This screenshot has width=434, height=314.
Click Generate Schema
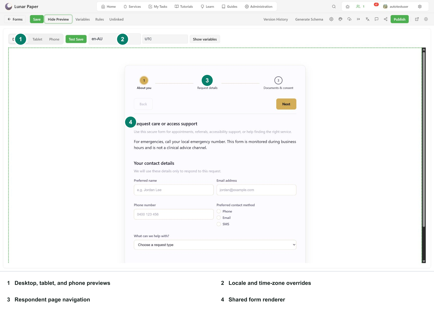(x=309, y=19)
